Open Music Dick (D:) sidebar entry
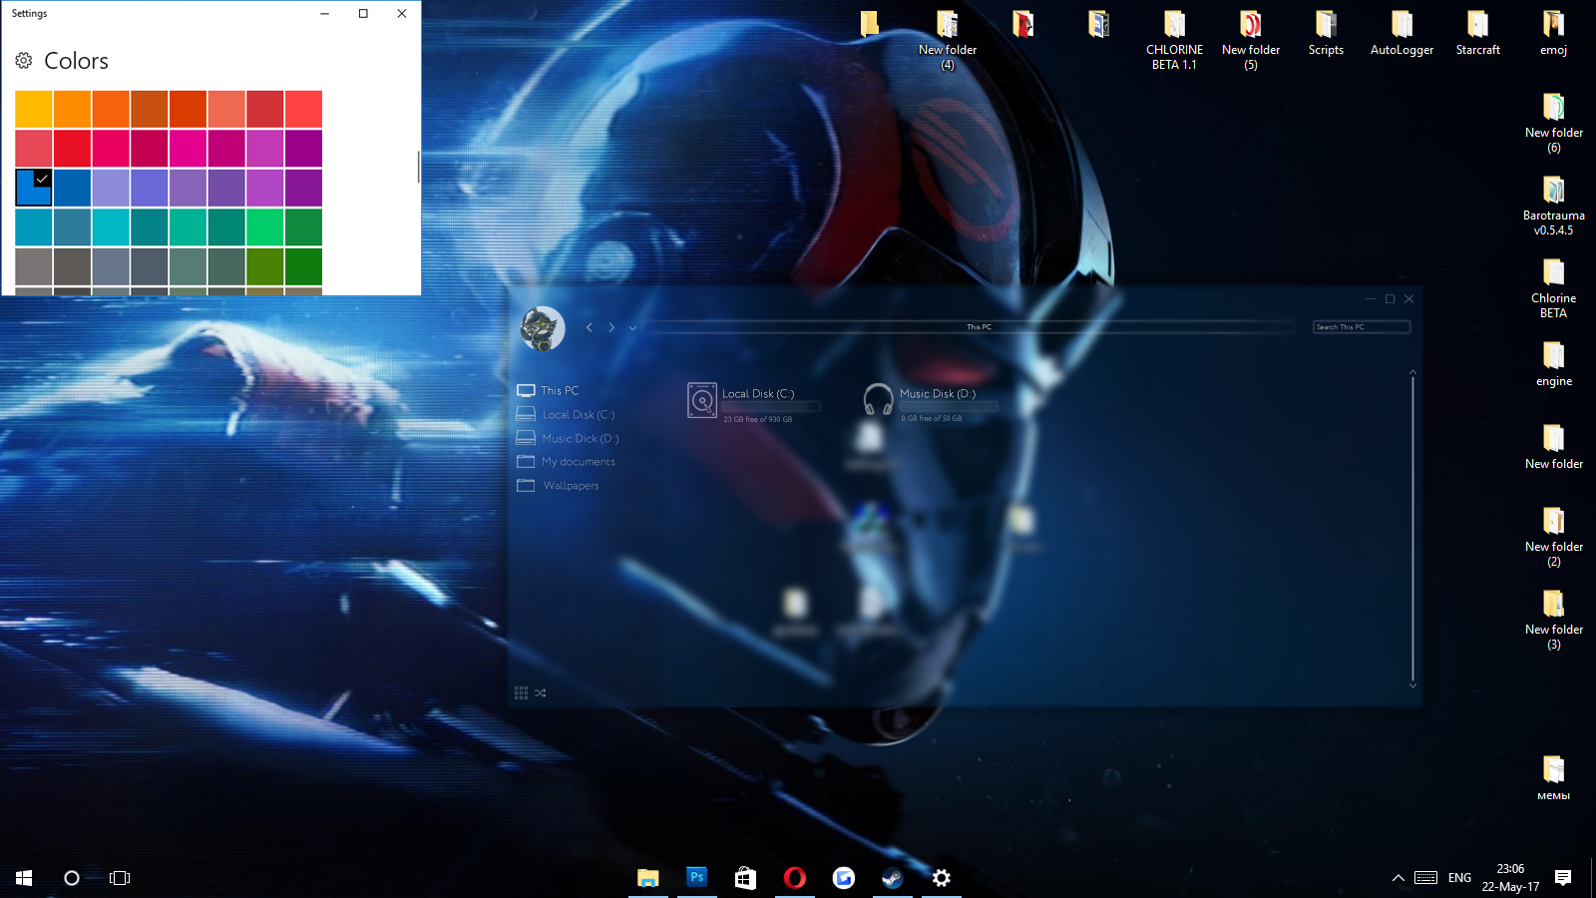This screenshot has width=1596, height=898. [x=568, y=438]
